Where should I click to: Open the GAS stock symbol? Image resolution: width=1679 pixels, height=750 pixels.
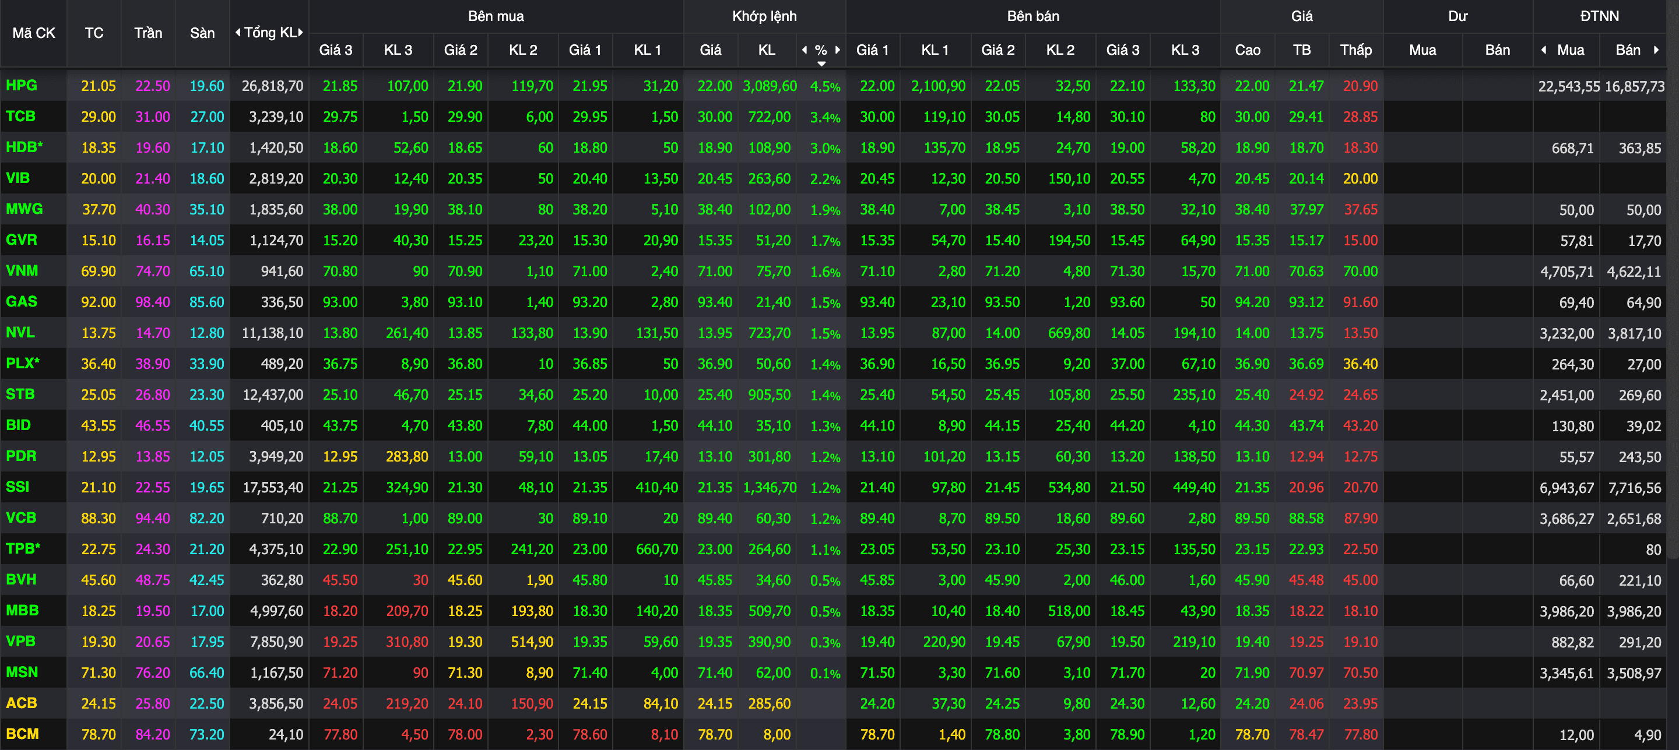(x=22, y=302)
